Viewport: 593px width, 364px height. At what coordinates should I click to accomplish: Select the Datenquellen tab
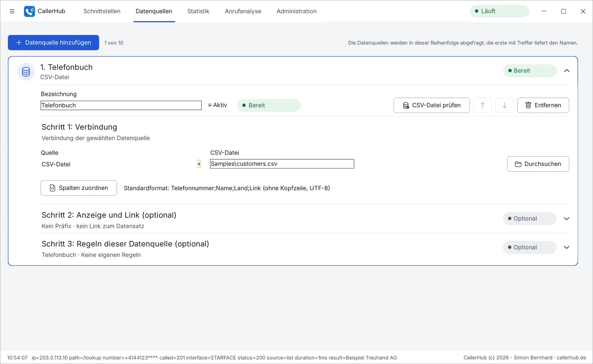click(x=154, y=11)
